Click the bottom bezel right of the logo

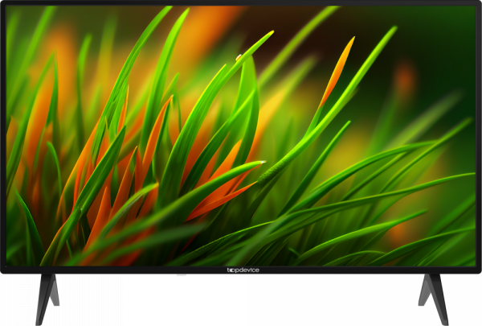pos(361,270)
